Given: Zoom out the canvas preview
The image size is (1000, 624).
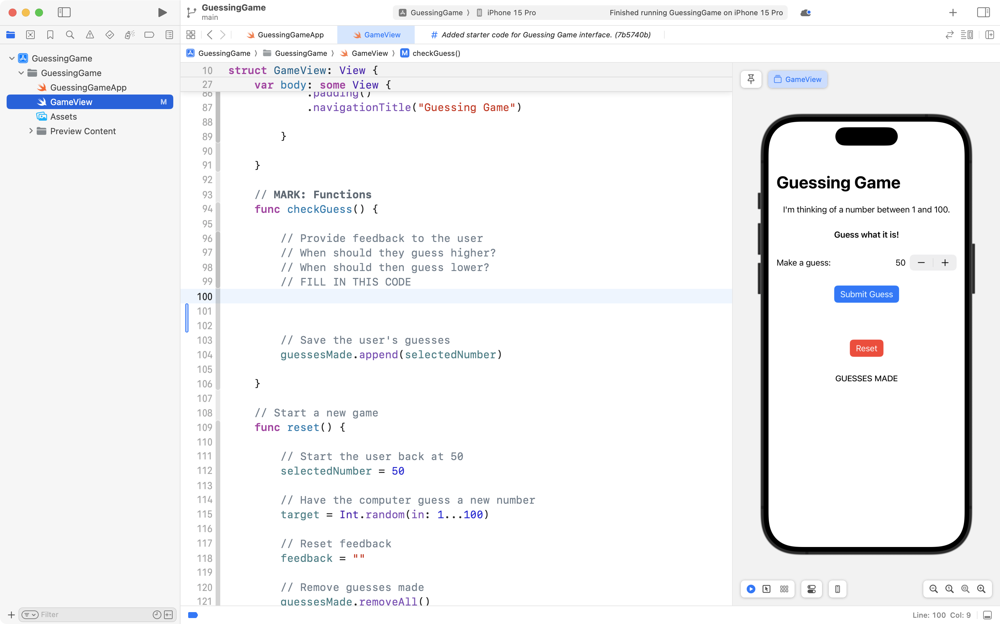Looking at the screenshot, I should point(933,589).
